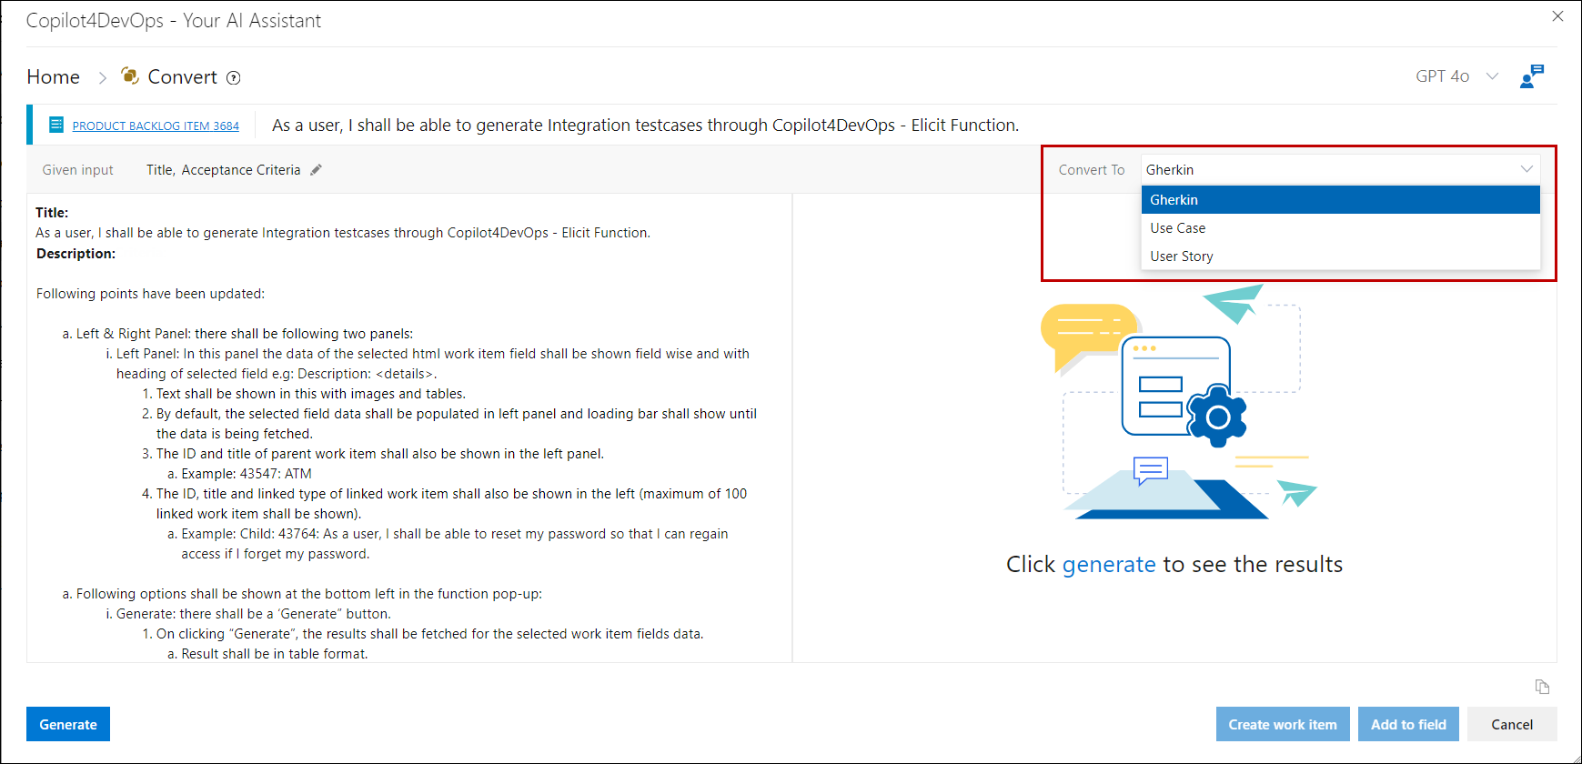
Task: Click the blue generate link in results panel
Action: point(1109,565)
